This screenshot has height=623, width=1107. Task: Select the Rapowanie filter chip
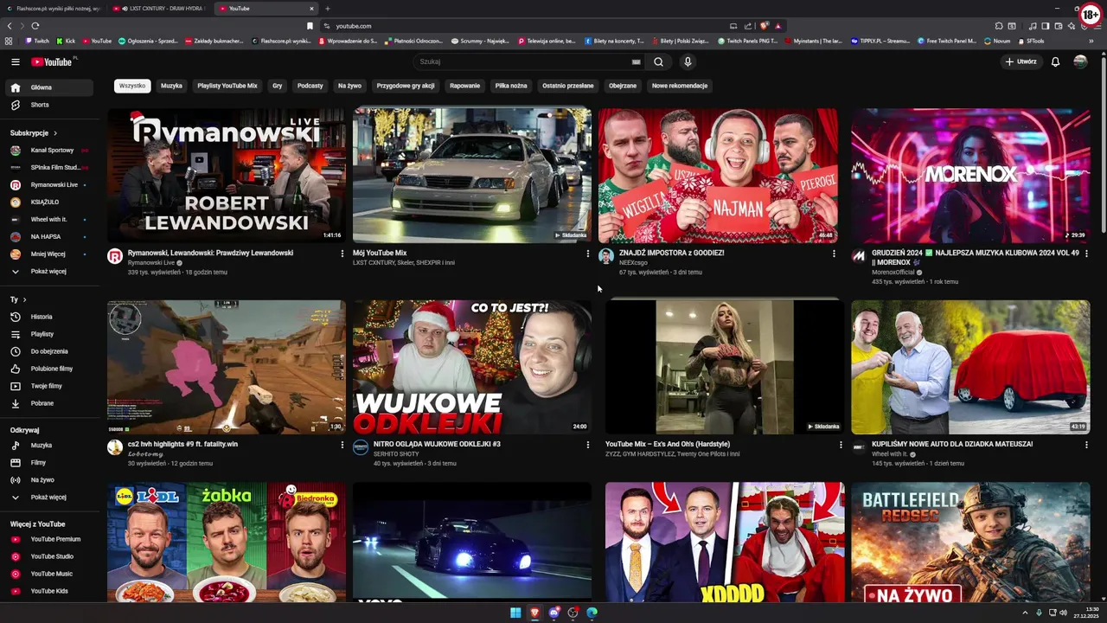coord(464,86)
